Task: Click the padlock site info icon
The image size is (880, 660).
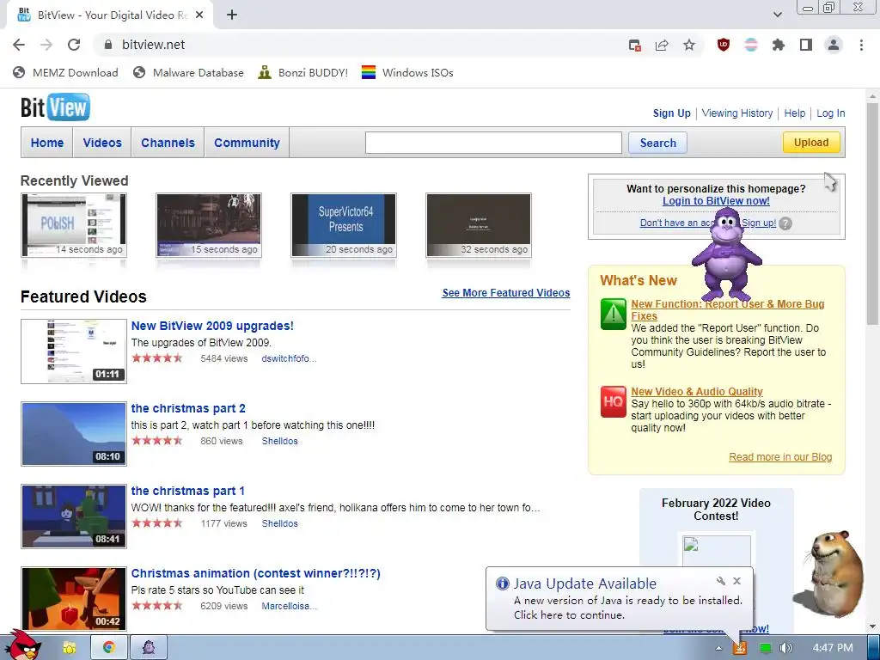Action: (108, 45)
